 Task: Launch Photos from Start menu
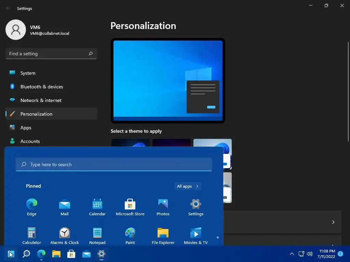[163, 207]
